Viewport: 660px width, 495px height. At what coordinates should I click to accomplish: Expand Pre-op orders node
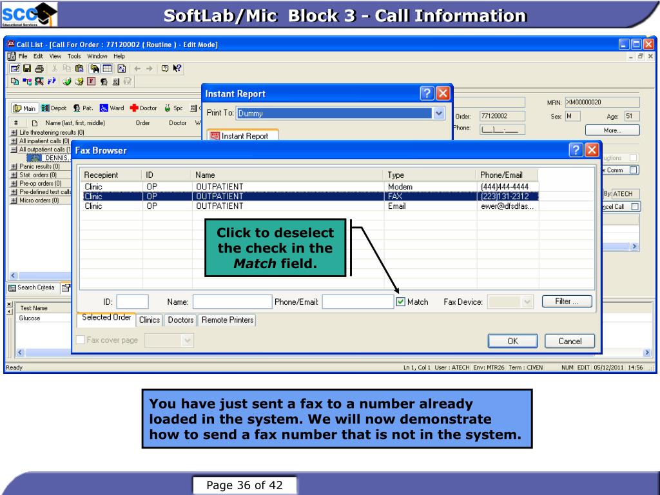click(x=14, y=183)
